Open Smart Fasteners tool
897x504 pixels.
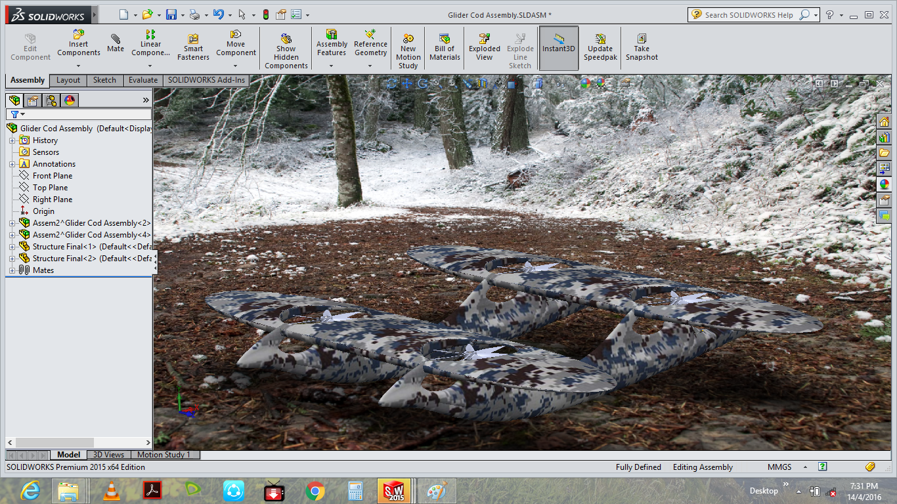[x=193, y=47]
